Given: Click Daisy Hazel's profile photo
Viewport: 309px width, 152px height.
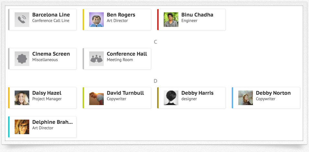Looking at the screenshot, I should coord(22,98).
